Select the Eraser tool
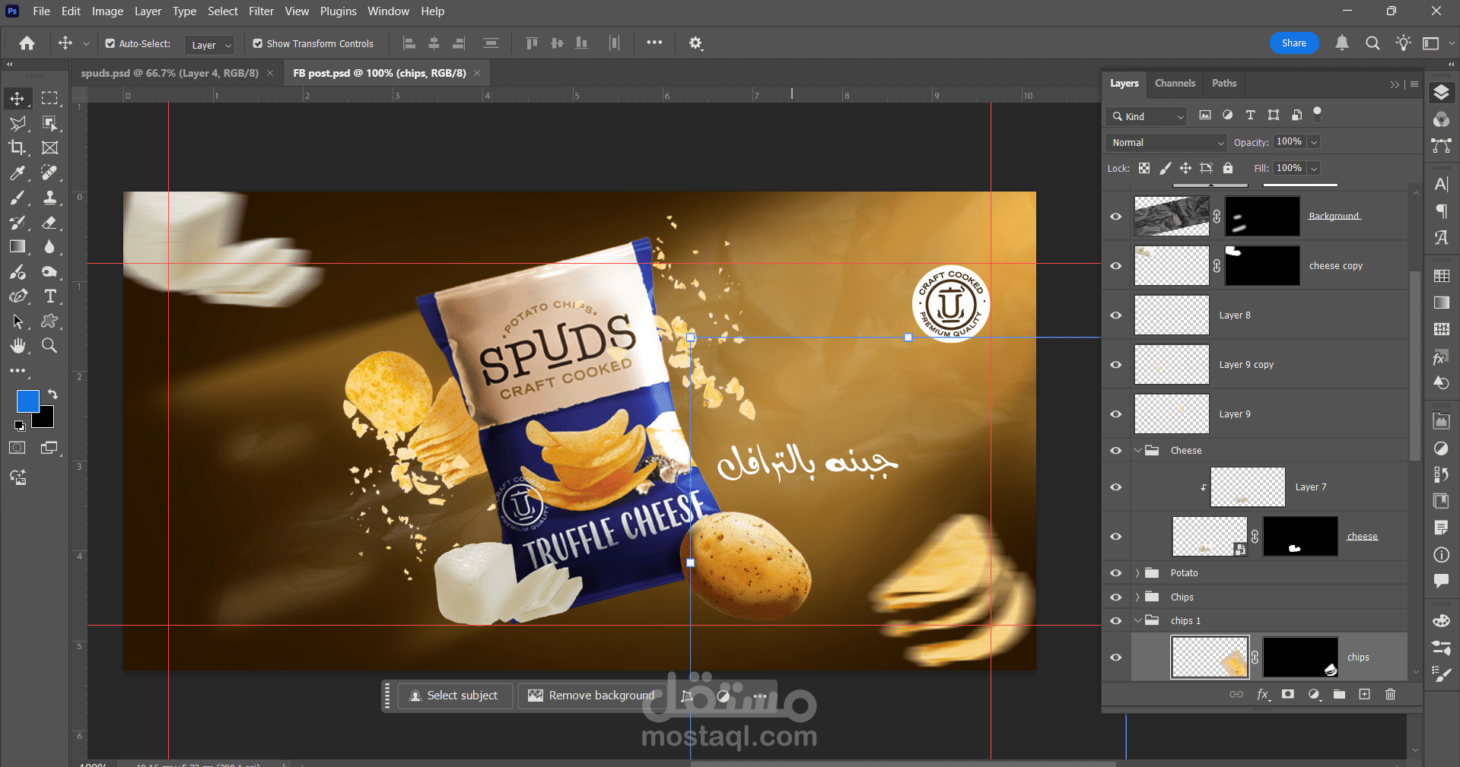The image size is (1460, 767). [49, 223]
